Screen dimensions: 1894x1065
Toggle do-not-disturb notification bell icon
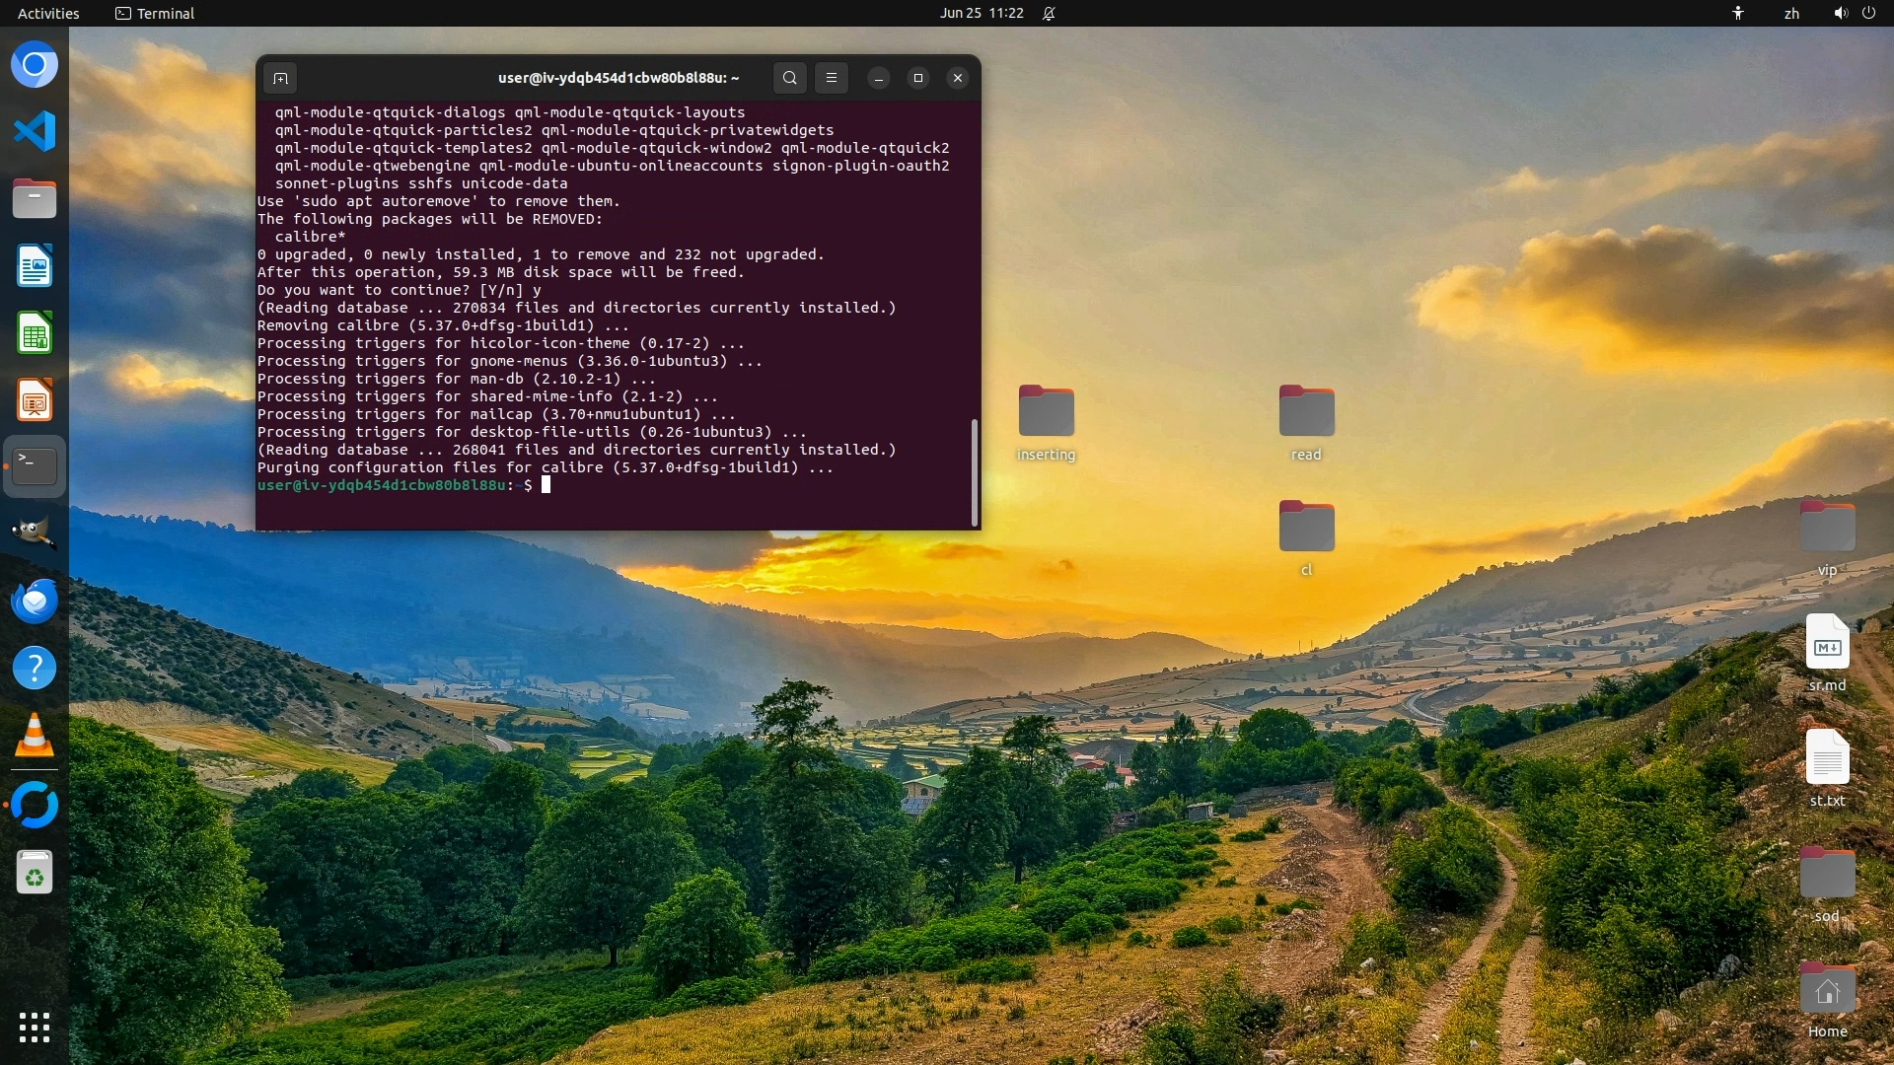(1049, 13)
